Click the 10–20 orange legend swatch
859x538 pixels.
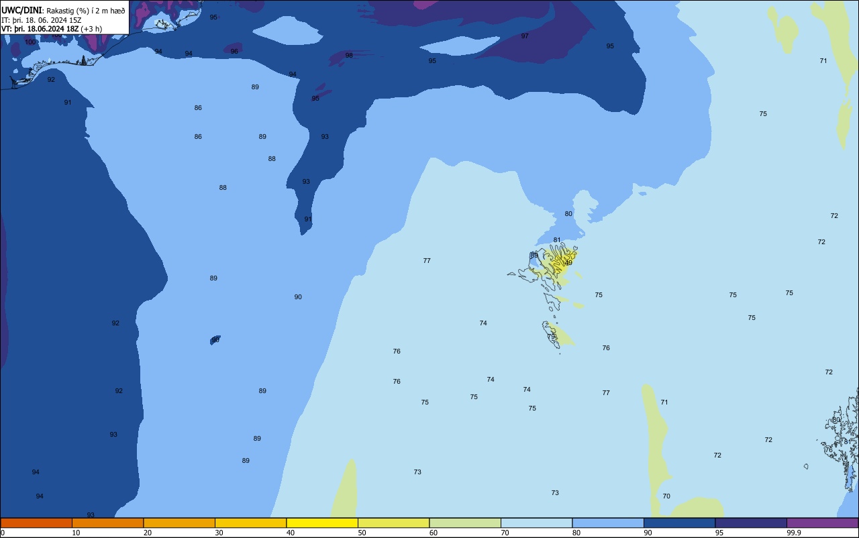click(107, 523)
